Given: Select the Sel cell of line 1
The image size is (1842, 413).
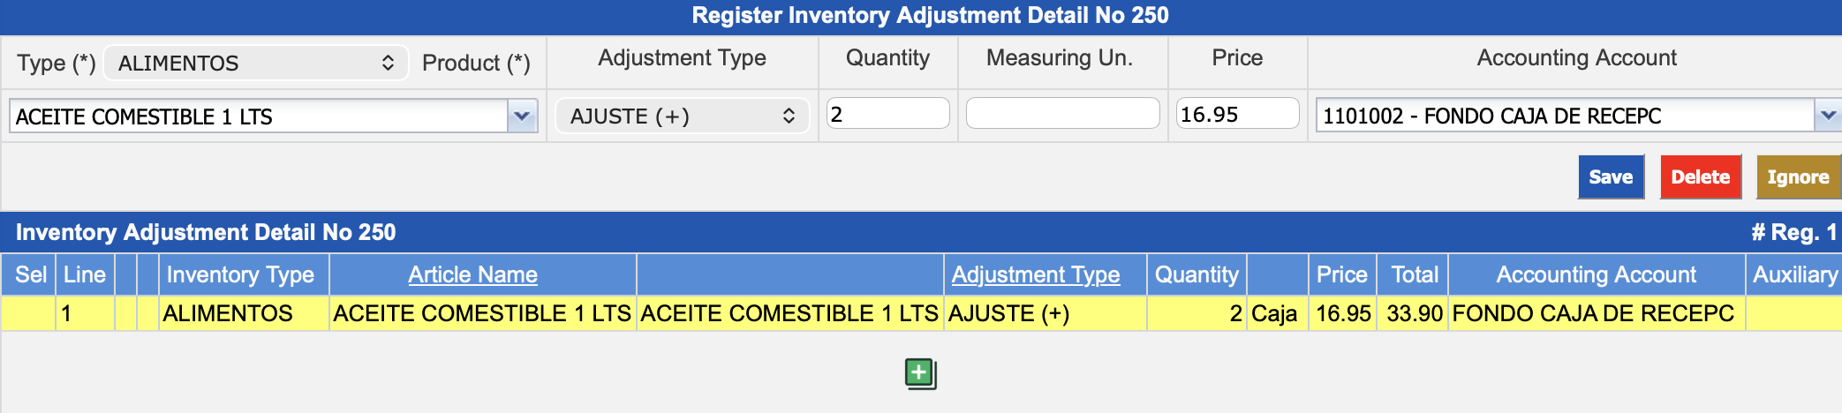Looking at the screenshot, I should tap(29, 313).
